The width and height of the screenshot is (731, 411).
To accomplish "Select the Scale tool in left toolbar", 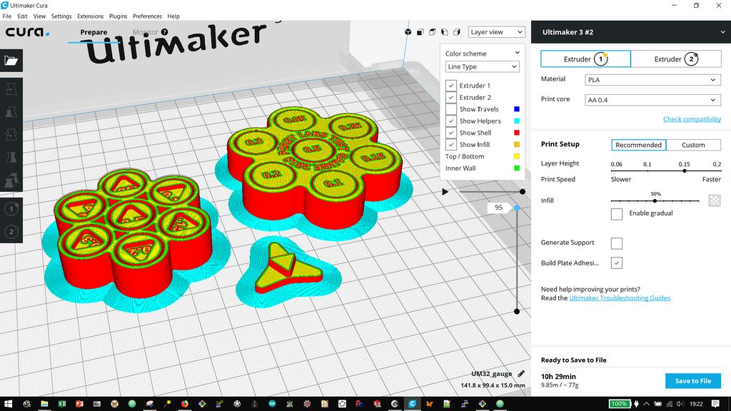I will 11,112.
